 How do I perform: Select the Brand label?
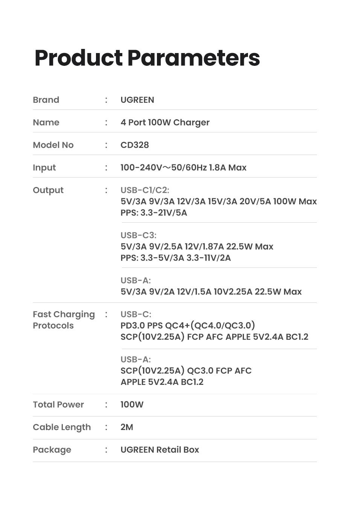[46, 100]
